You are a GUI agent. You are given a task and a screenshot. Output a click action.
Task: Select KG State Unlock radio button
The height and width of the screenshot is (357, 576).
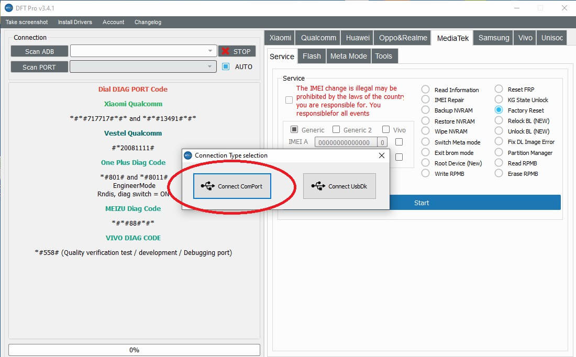pos(499,99)
